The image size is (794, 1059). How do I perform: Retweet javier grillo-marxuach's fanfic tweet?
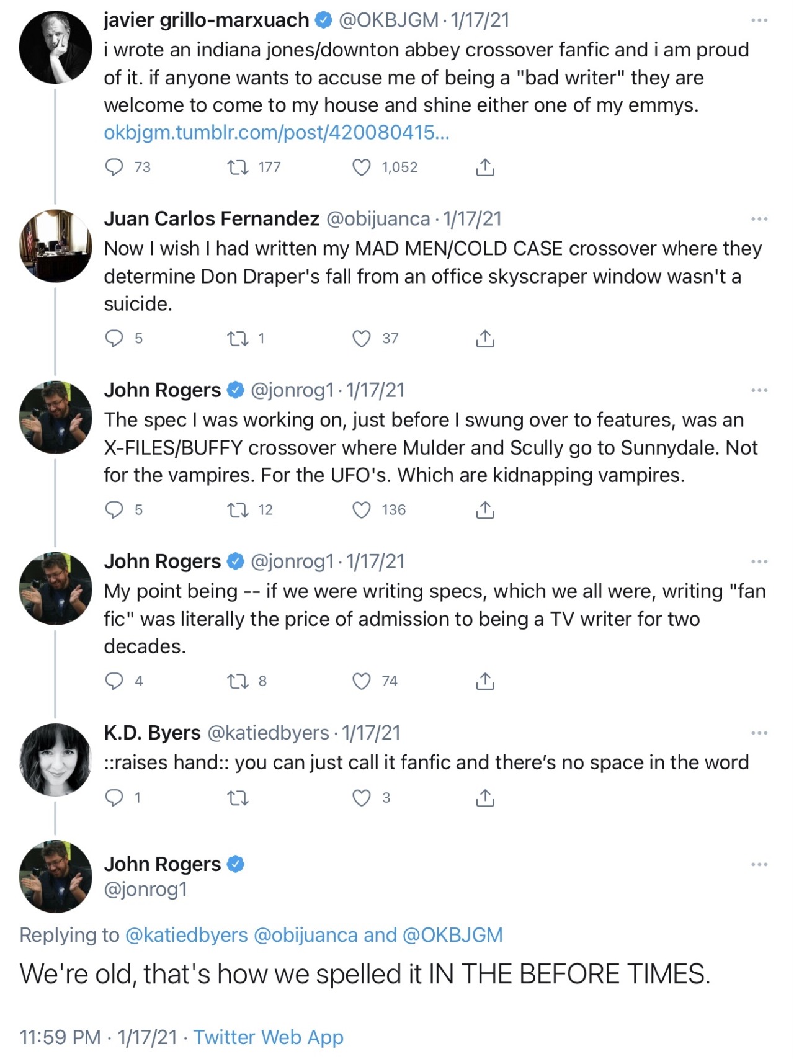tap(238, 168)
